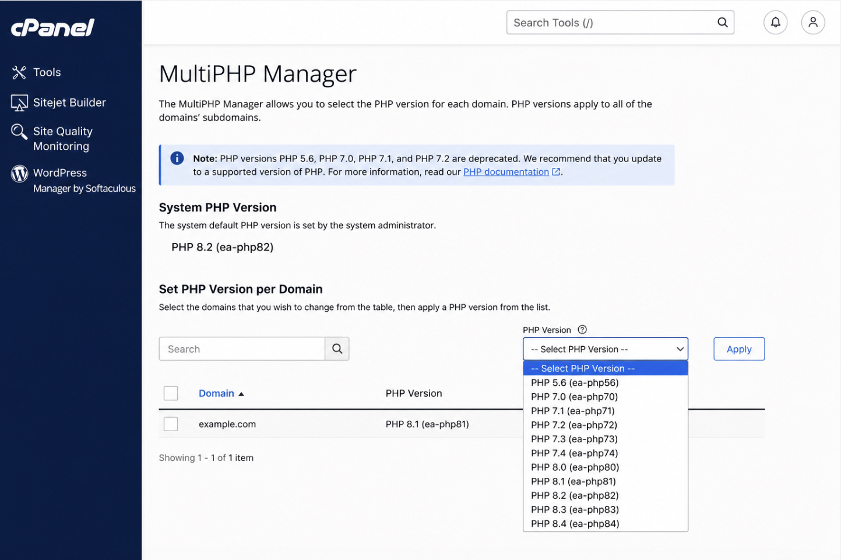Pick PHP 8.1 (ea-php81) from the list
Image resolution: width=841 pixels, height=560 pixels.
click(x=605, y=481)
